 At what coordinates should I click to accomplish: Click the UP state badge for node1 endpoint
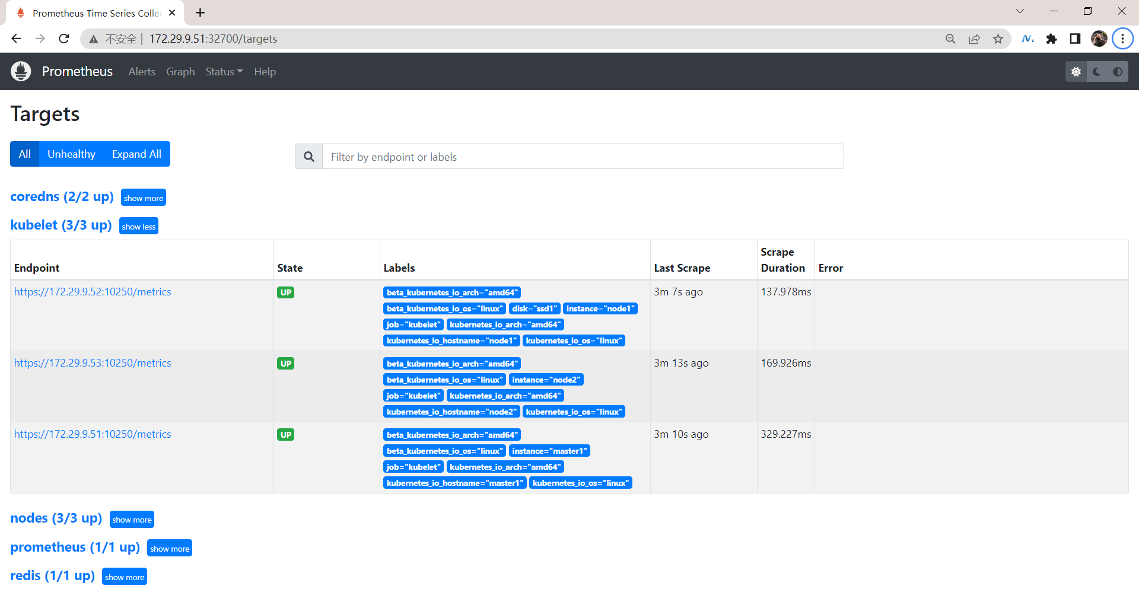[286, 292]
